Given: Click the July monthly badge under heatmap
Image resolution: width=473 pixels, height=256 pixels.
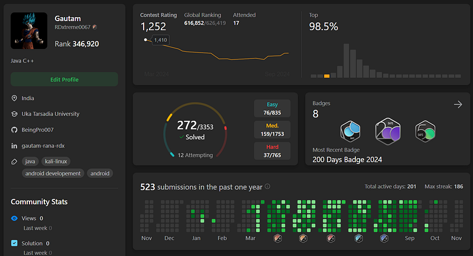Looking at the screenshot, I should pyautogui.click(x=359, y=238).
